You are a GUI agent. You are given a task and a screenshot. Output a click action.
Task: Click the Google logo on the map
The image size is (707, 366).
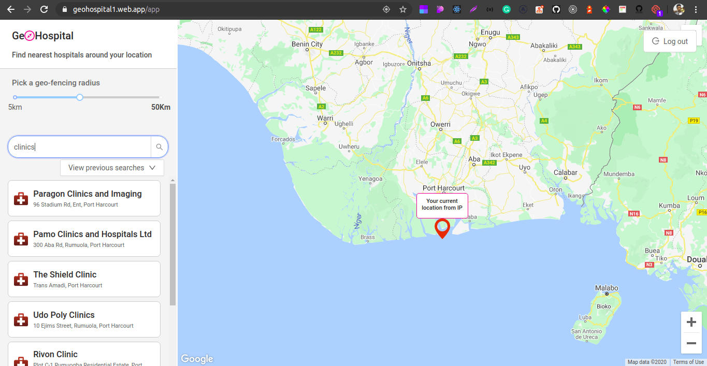197,359
